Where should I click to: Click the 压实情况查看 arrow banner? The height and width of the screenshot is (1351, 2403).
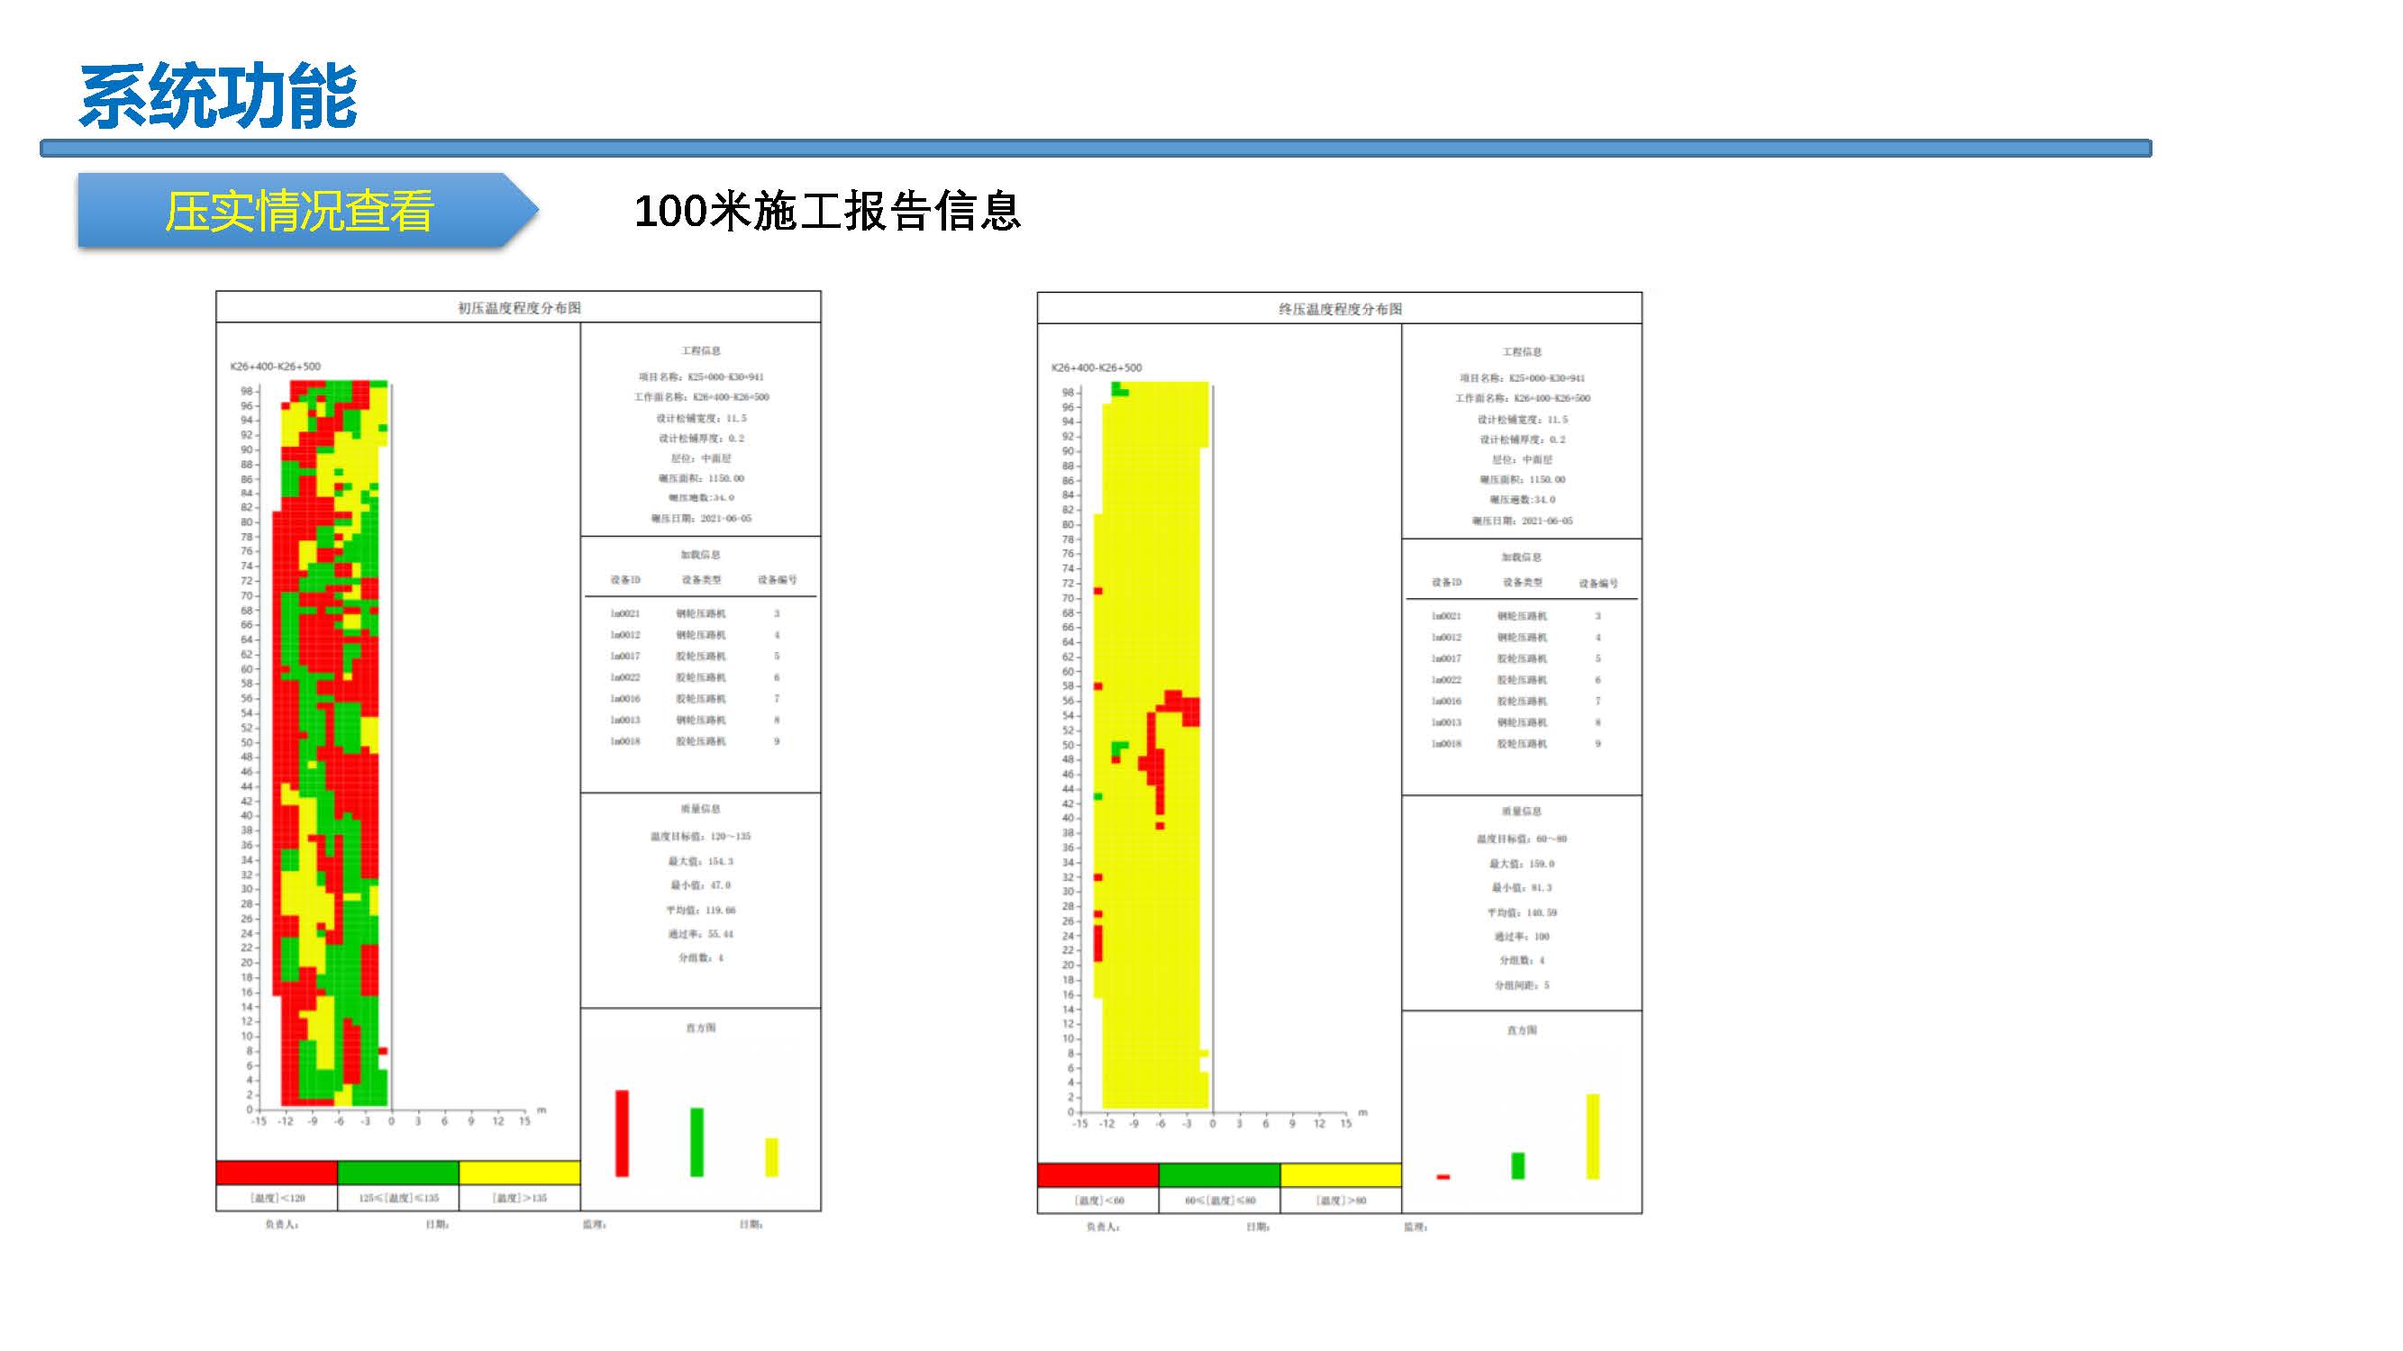tap(298, 211)
